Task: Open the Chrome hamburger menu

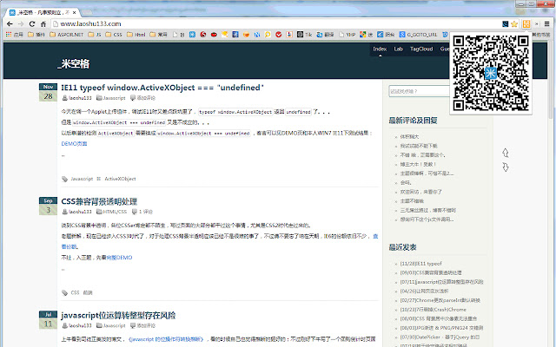Action: pos(547,23)
